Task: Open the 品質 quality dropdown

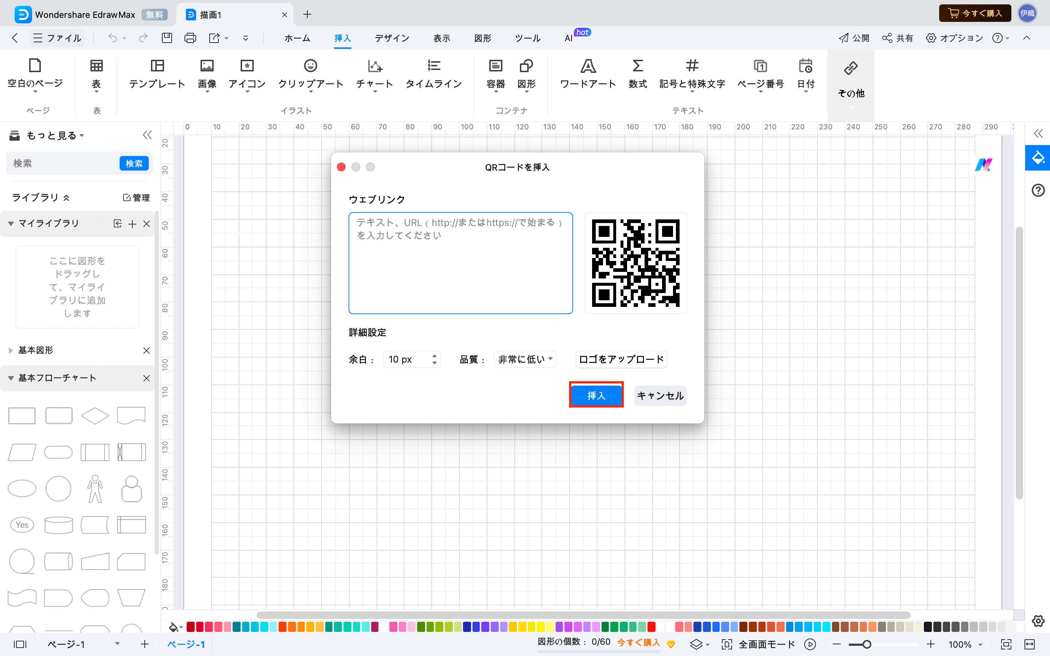Action: tap(525, 359)
